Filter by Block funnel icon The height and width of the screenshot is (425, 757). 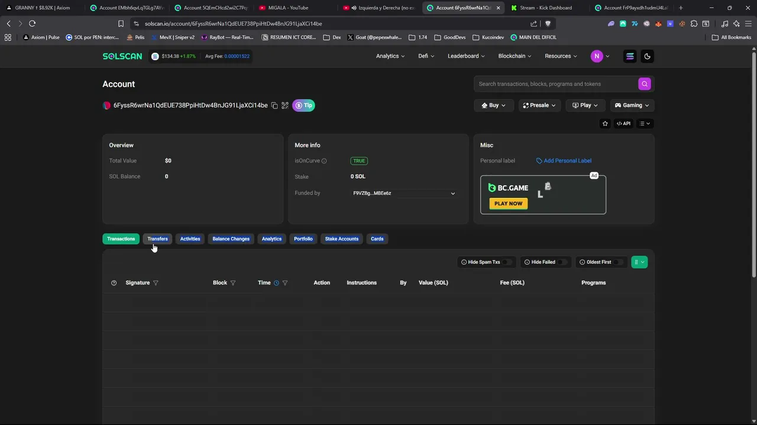pos(233,283)
